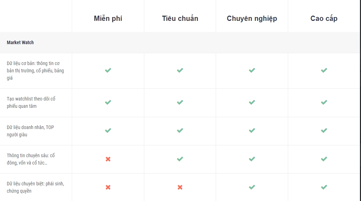Click the red cross for Thông tin chuyên sâu under Miễn phí
This screenshot has width=361, height=201.
(x=108, y=159)
